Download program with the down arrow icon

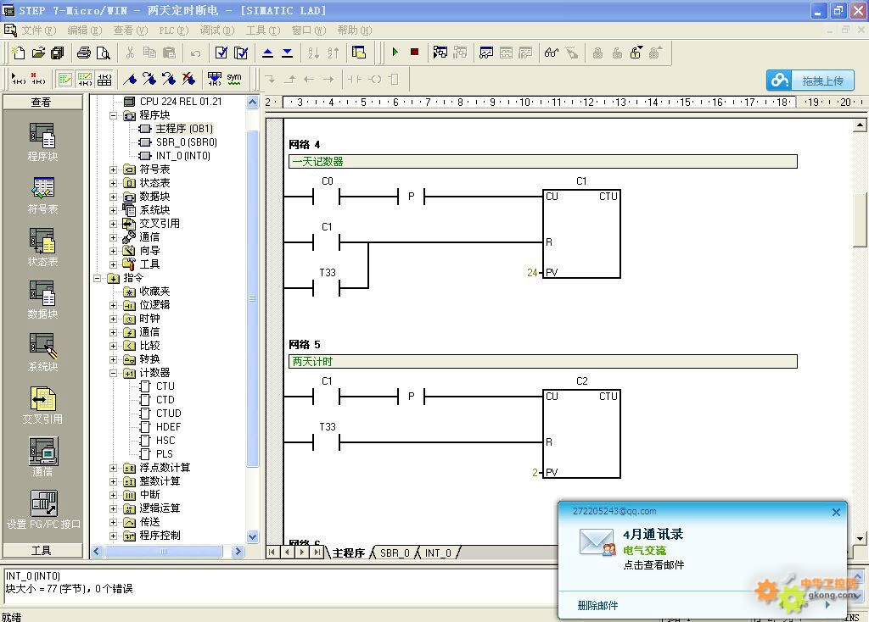coord(287,53)
